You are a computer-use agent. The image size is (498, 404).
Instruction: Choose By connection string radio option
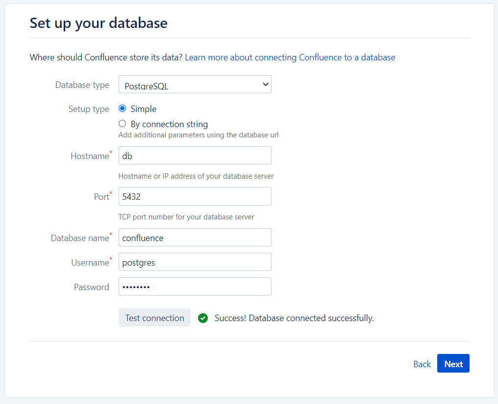pyautogui.click(x=122, y=123)
